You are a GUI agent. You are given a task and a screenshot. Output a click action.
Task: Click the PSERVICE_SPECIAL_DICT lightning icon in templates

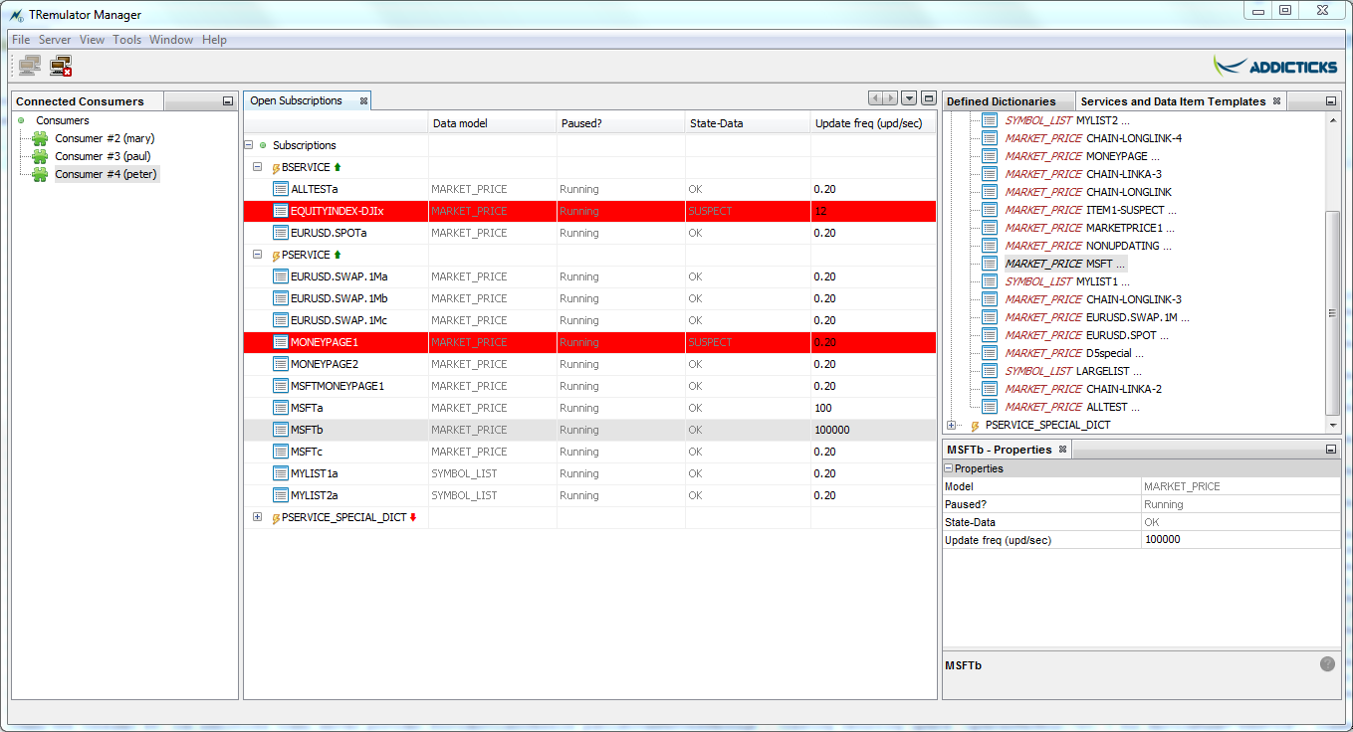click(975, 426)
